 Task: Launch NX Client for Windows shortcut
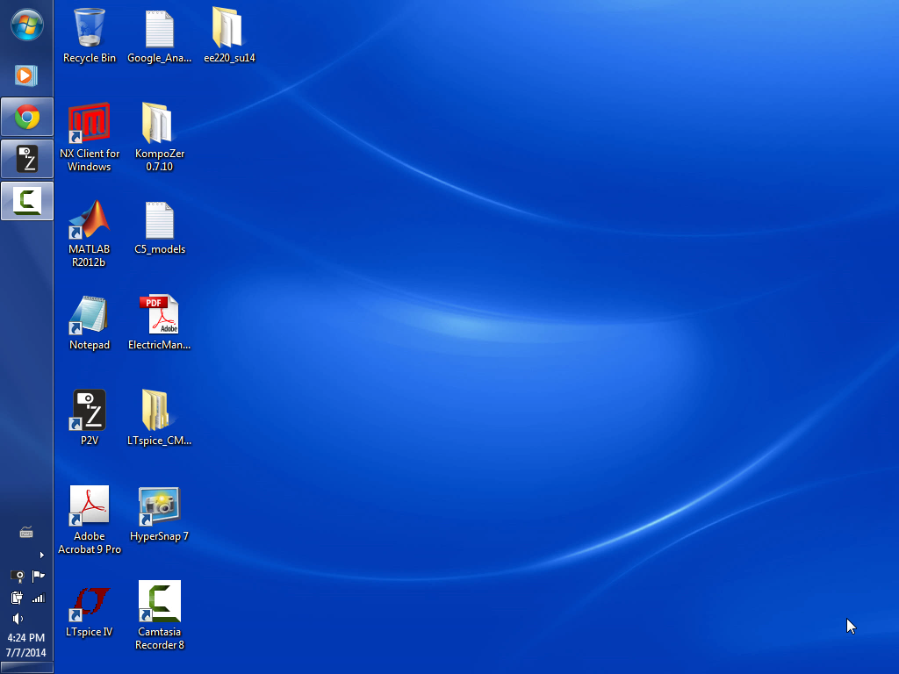pos(89,136)
